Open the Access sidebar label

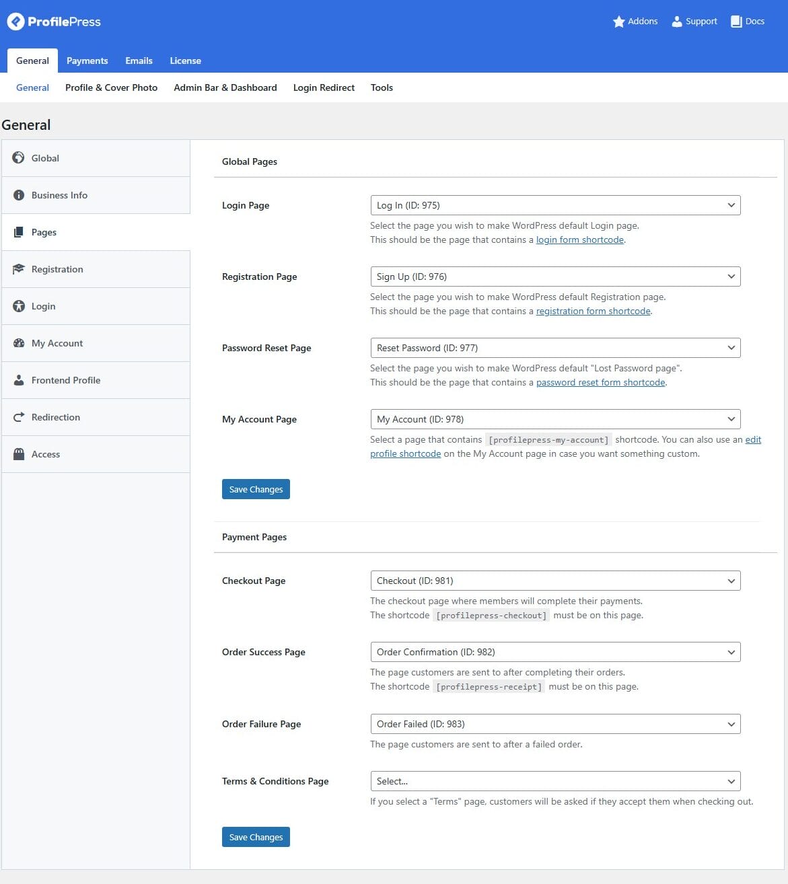[x=46, y=454]
